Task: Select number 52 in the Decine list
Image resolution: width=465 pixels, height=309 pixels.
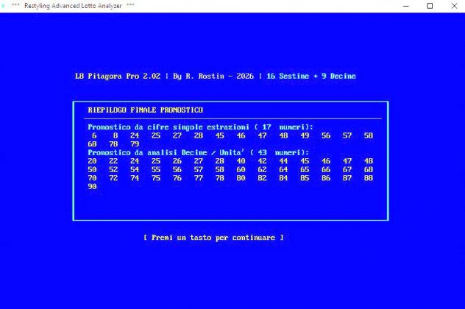Action: point(113,170)
